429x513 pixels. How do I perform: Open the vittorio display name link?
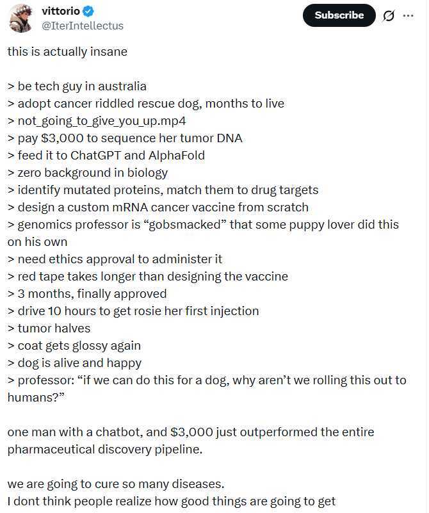coord(61,12)
